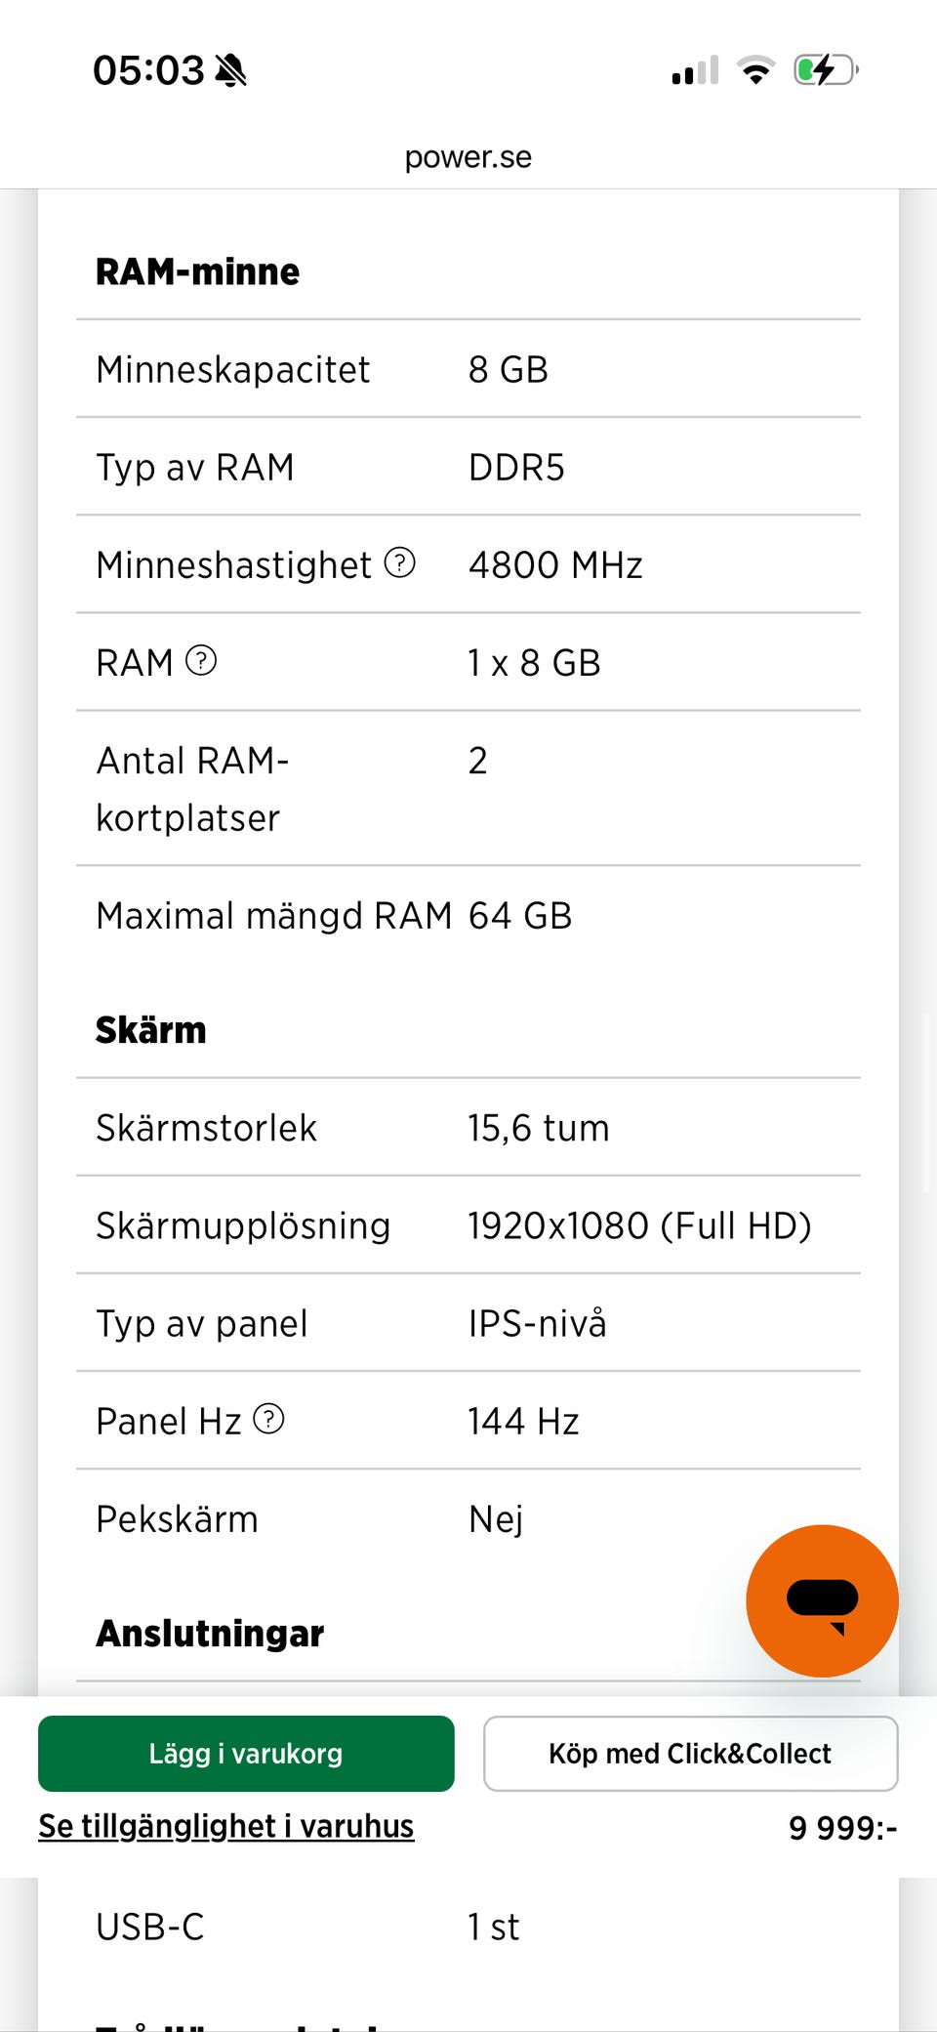The image size is (937, 2032).
Task: Tap the question mark beside RAM
Action: pyautogui.click(x=201, y=661)
